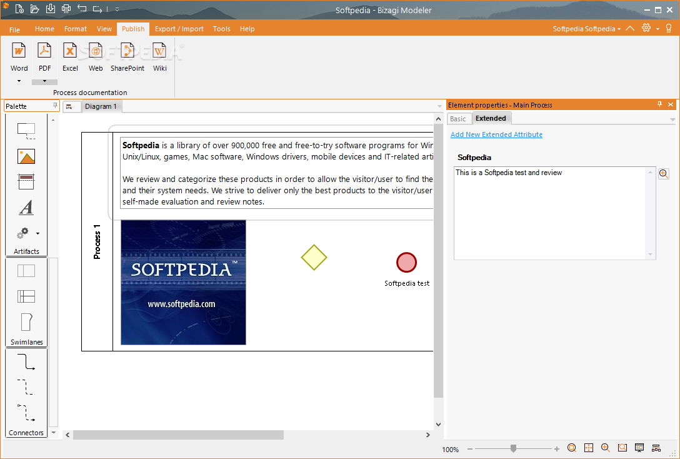Click the New document icon in title bar
680x459 pixels.
tap(19, 9)
